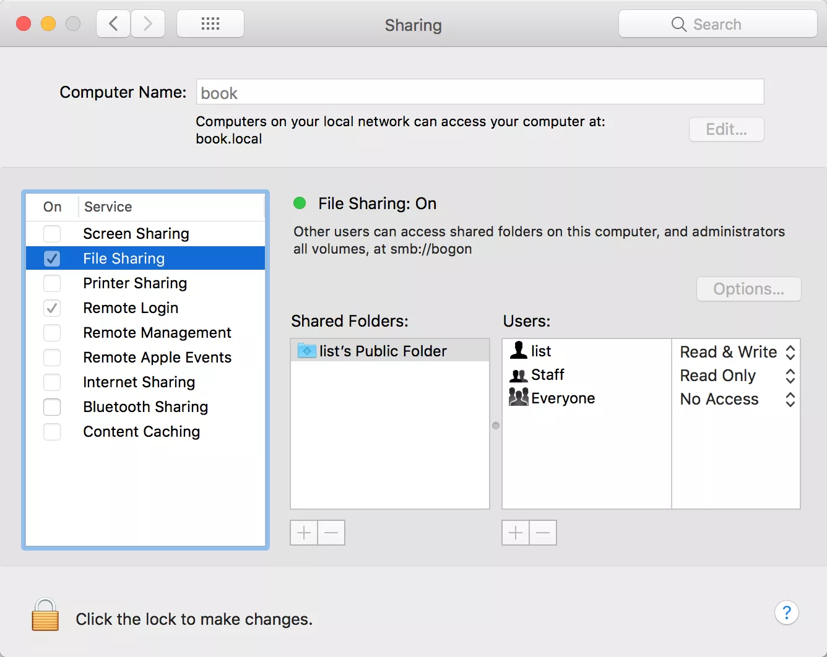The height and width of the screenshot is (657, 827).
Task: Click the single-user icon beside list
Action: 518,350
